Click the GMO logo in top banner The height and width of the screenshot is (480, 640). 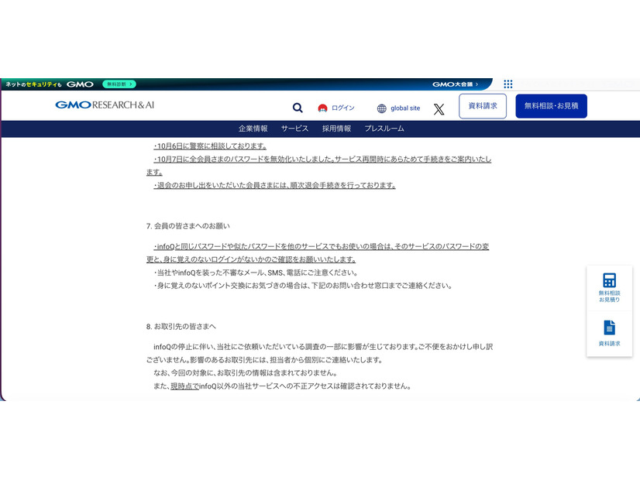pos(80,84)
